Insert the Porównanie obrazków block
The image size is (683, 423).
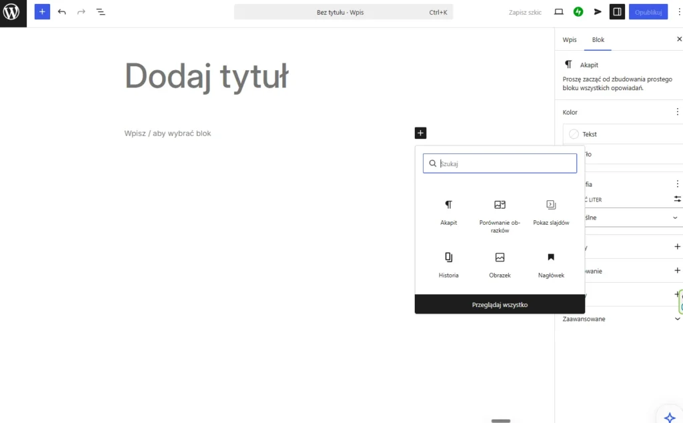click(500, 216)
